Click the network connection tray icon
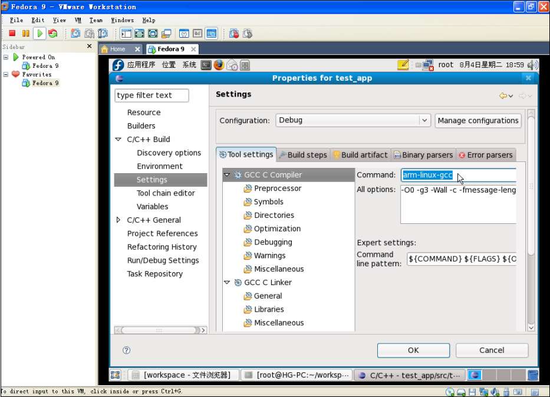550x397 pixels. 427,65
